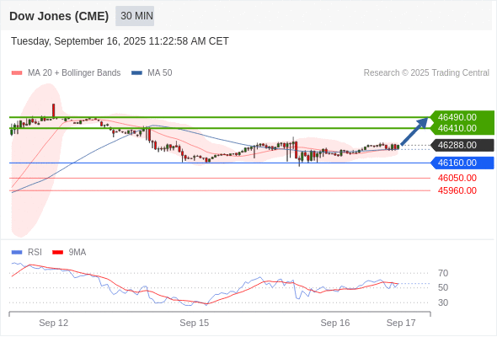The image size is (497, 337).
Task: Toggle the MA 50 legend label
Action: tap(160, 73)
